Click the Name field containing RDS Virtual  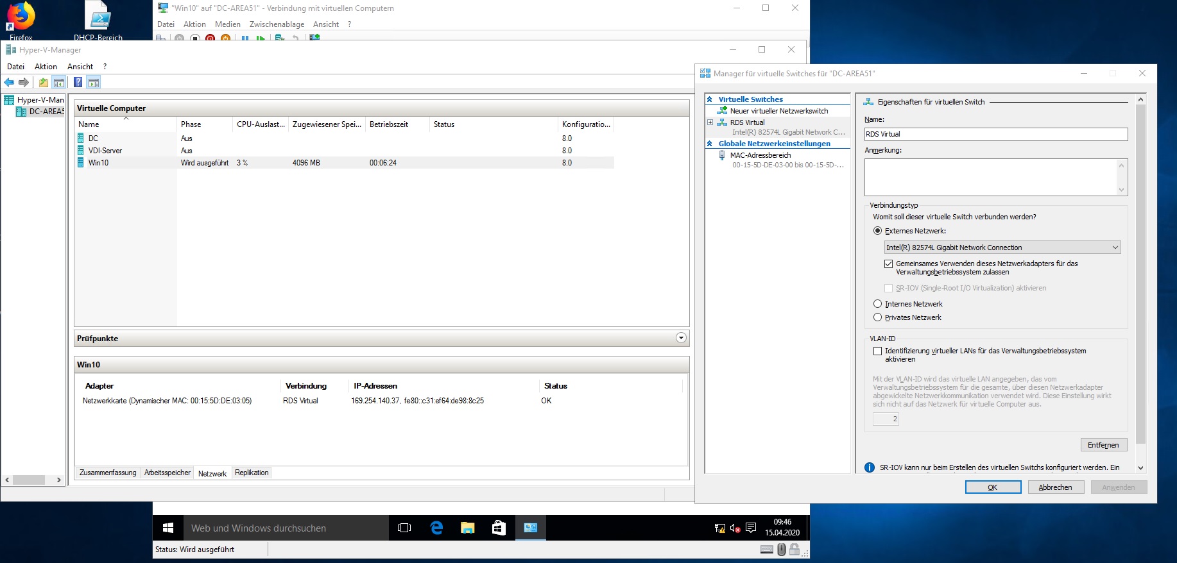[x=995, y=134]
